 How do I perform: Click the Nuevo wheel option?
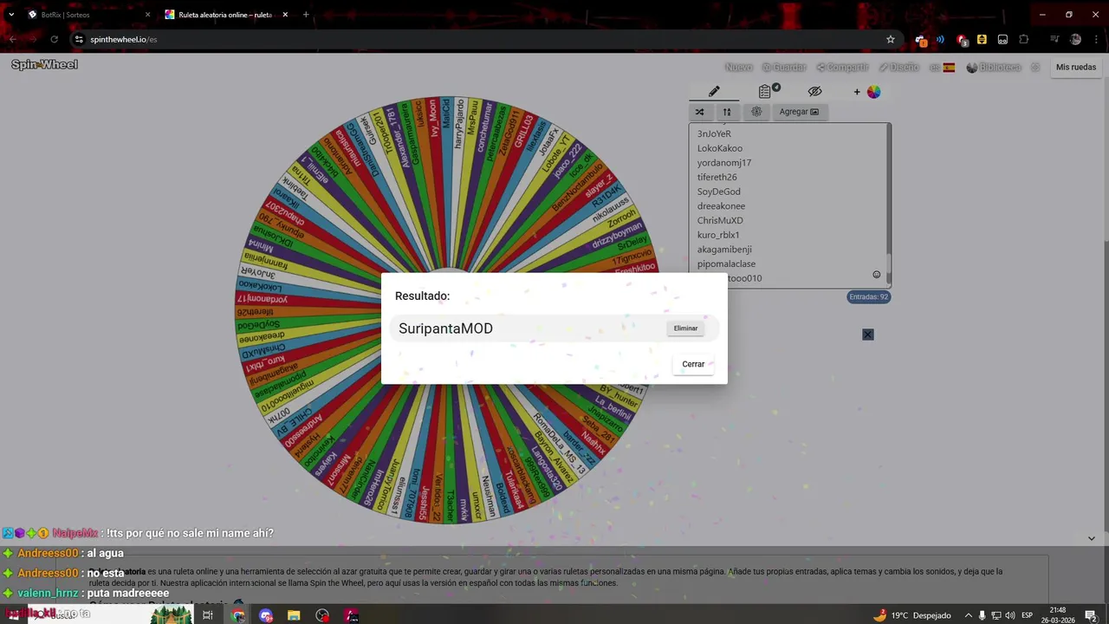tap(738, 67)
